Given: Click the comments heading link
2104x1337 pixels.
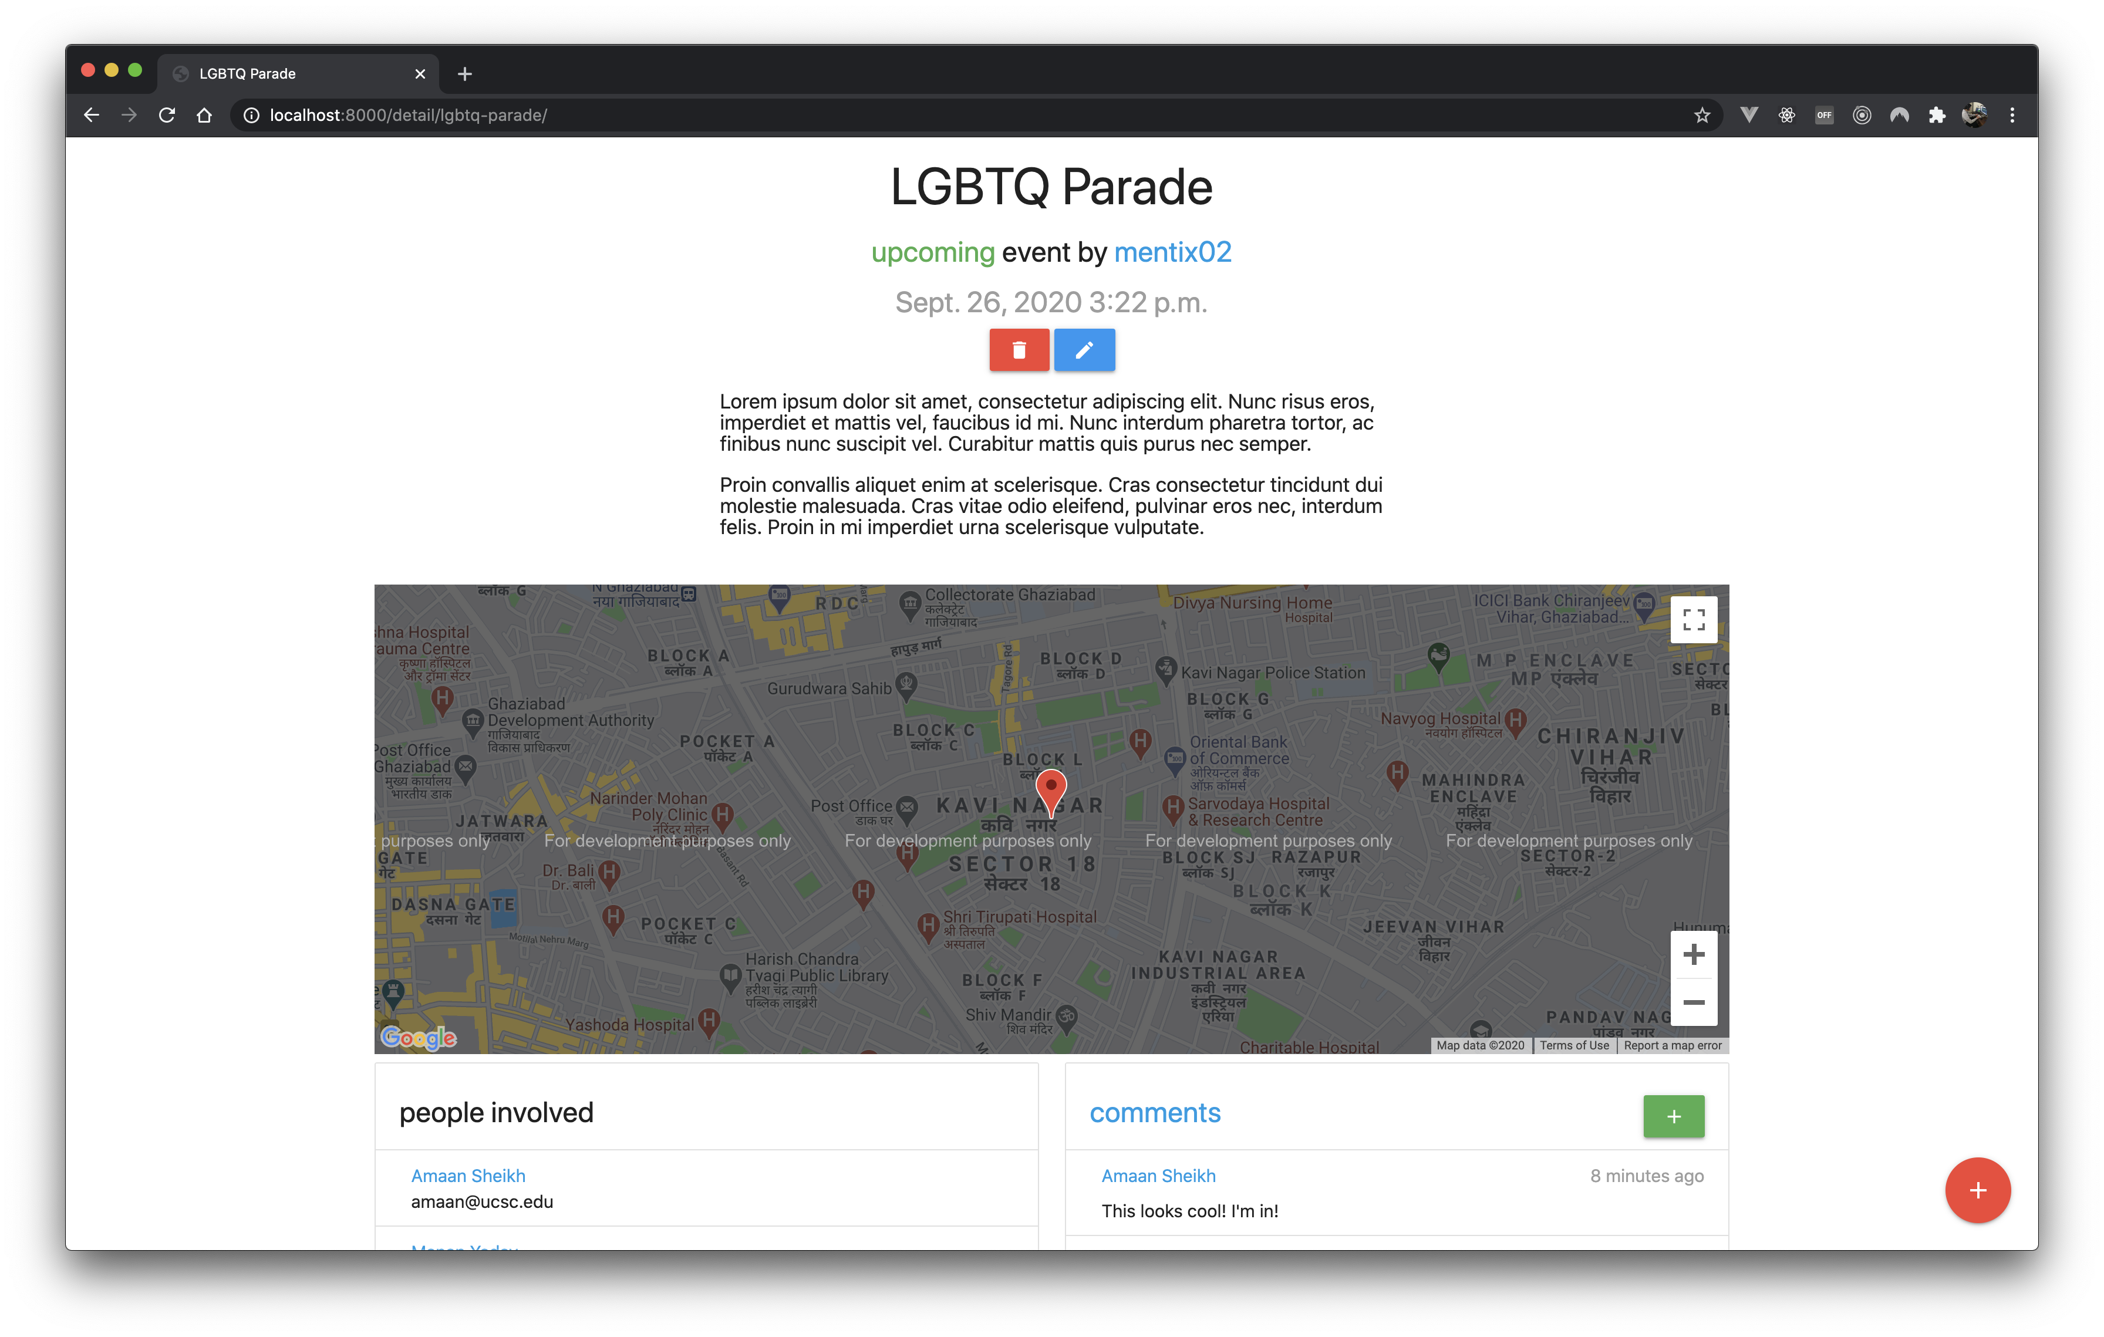Looking at the screenshot, I should click(x=1154, y=1113).
